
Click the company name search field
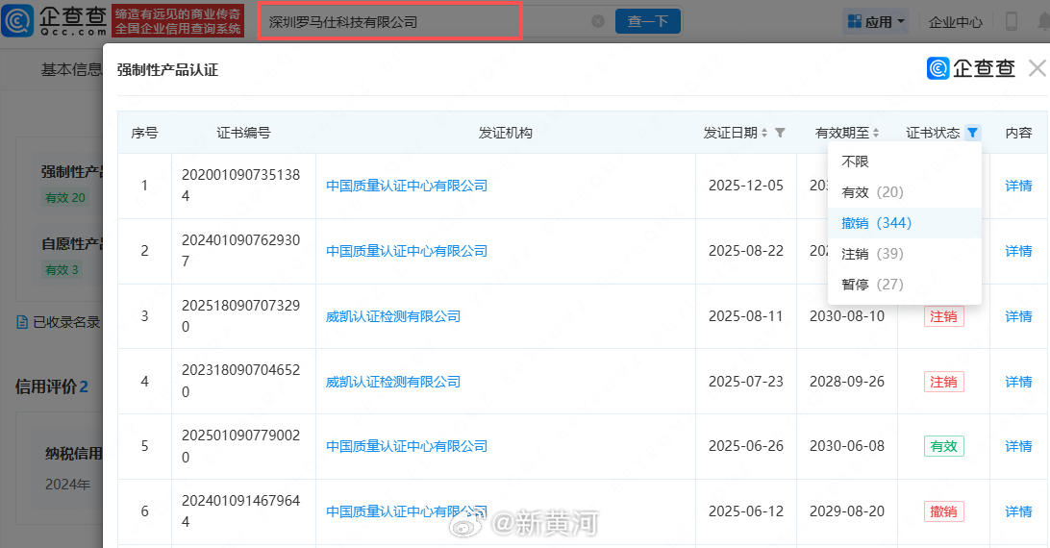pyautogui.click(x=389, y=21)
